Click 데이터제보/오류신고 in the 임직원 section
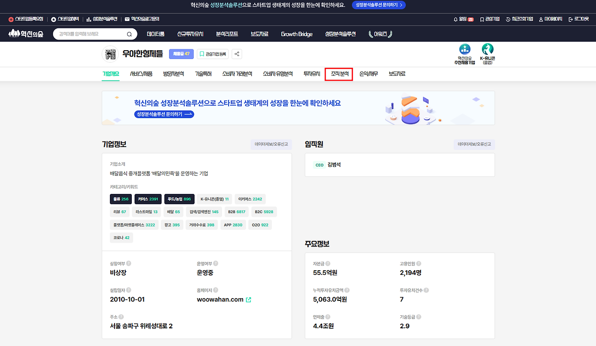This screenshot has width=596, height=346. [474, 144]
